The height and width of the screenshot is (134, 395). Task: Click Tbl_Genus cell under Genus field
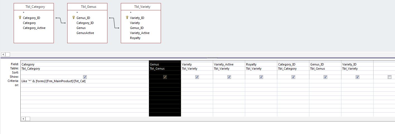165,69
